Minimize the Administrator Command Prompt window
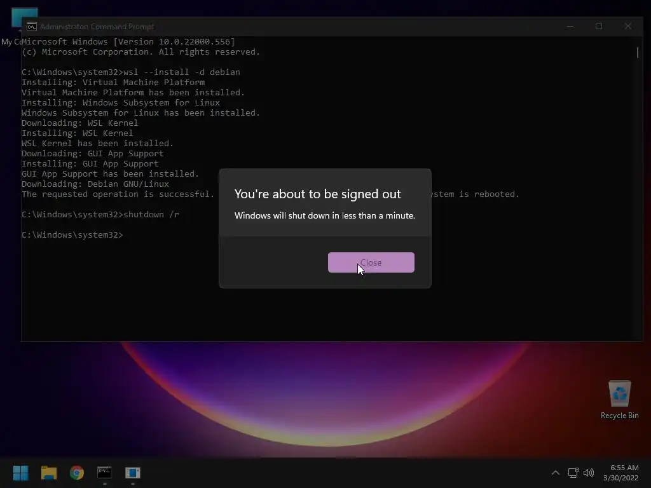Image resolution: width=651 pixels, height=488 pixels. tap(570, 26)
